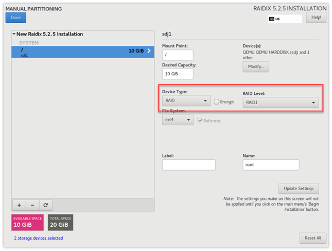Toggle the Reformat checkbox
This screenshot has height=251, width=332.
(x=200, y=121)
